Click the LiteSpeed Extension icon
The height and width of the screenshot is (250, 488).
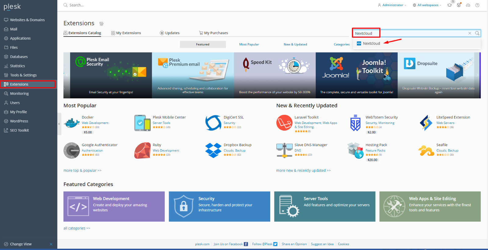[426, 123]
